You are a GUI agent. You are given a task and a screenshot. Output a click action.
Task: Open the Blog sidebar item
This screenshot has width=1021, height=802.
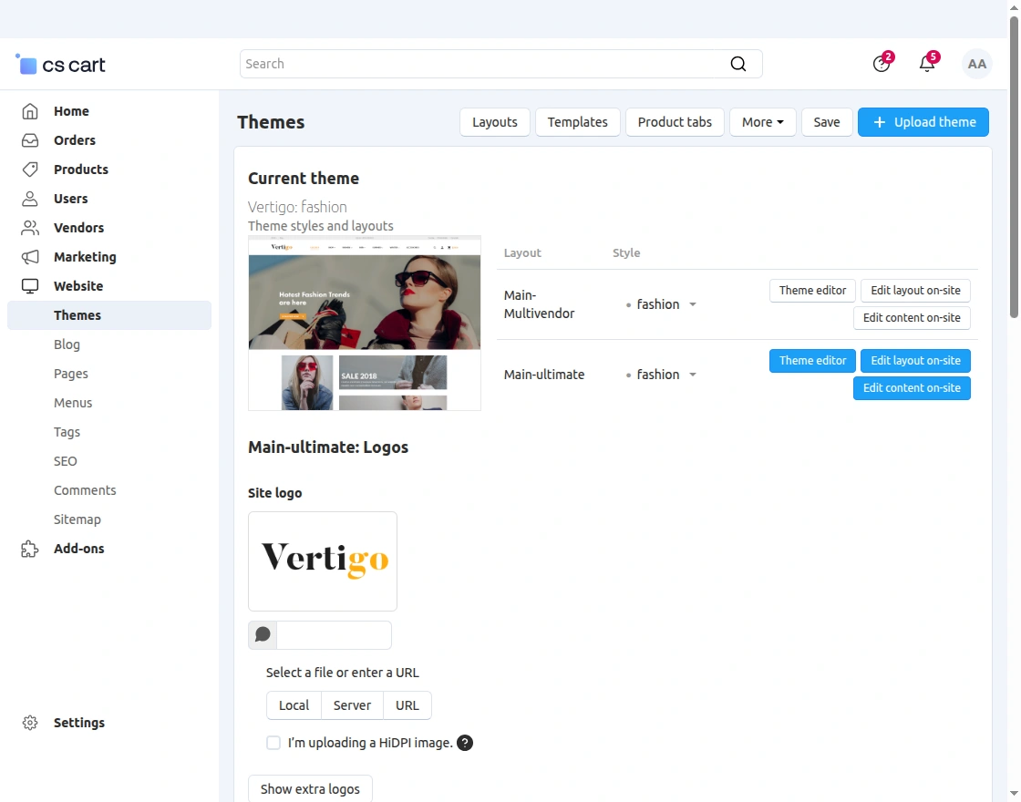tap(67, 344)
